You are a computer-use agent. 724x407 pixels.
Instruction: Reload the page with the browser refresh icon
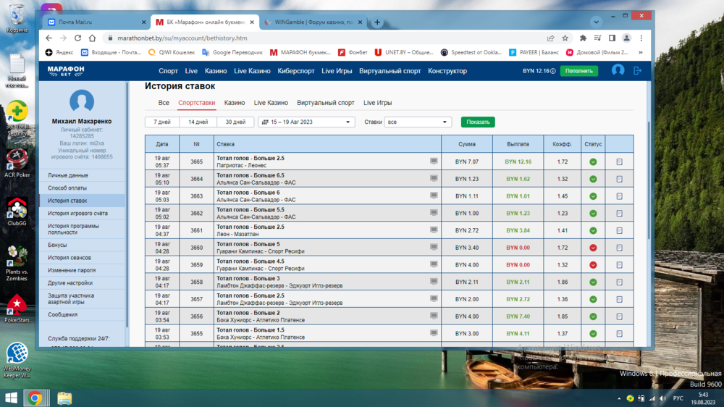click(77, 38)
